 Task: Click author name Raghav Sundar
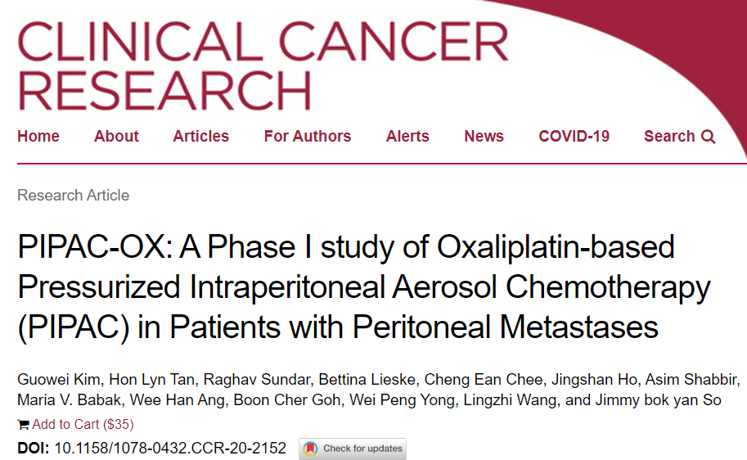click(241, 381)
